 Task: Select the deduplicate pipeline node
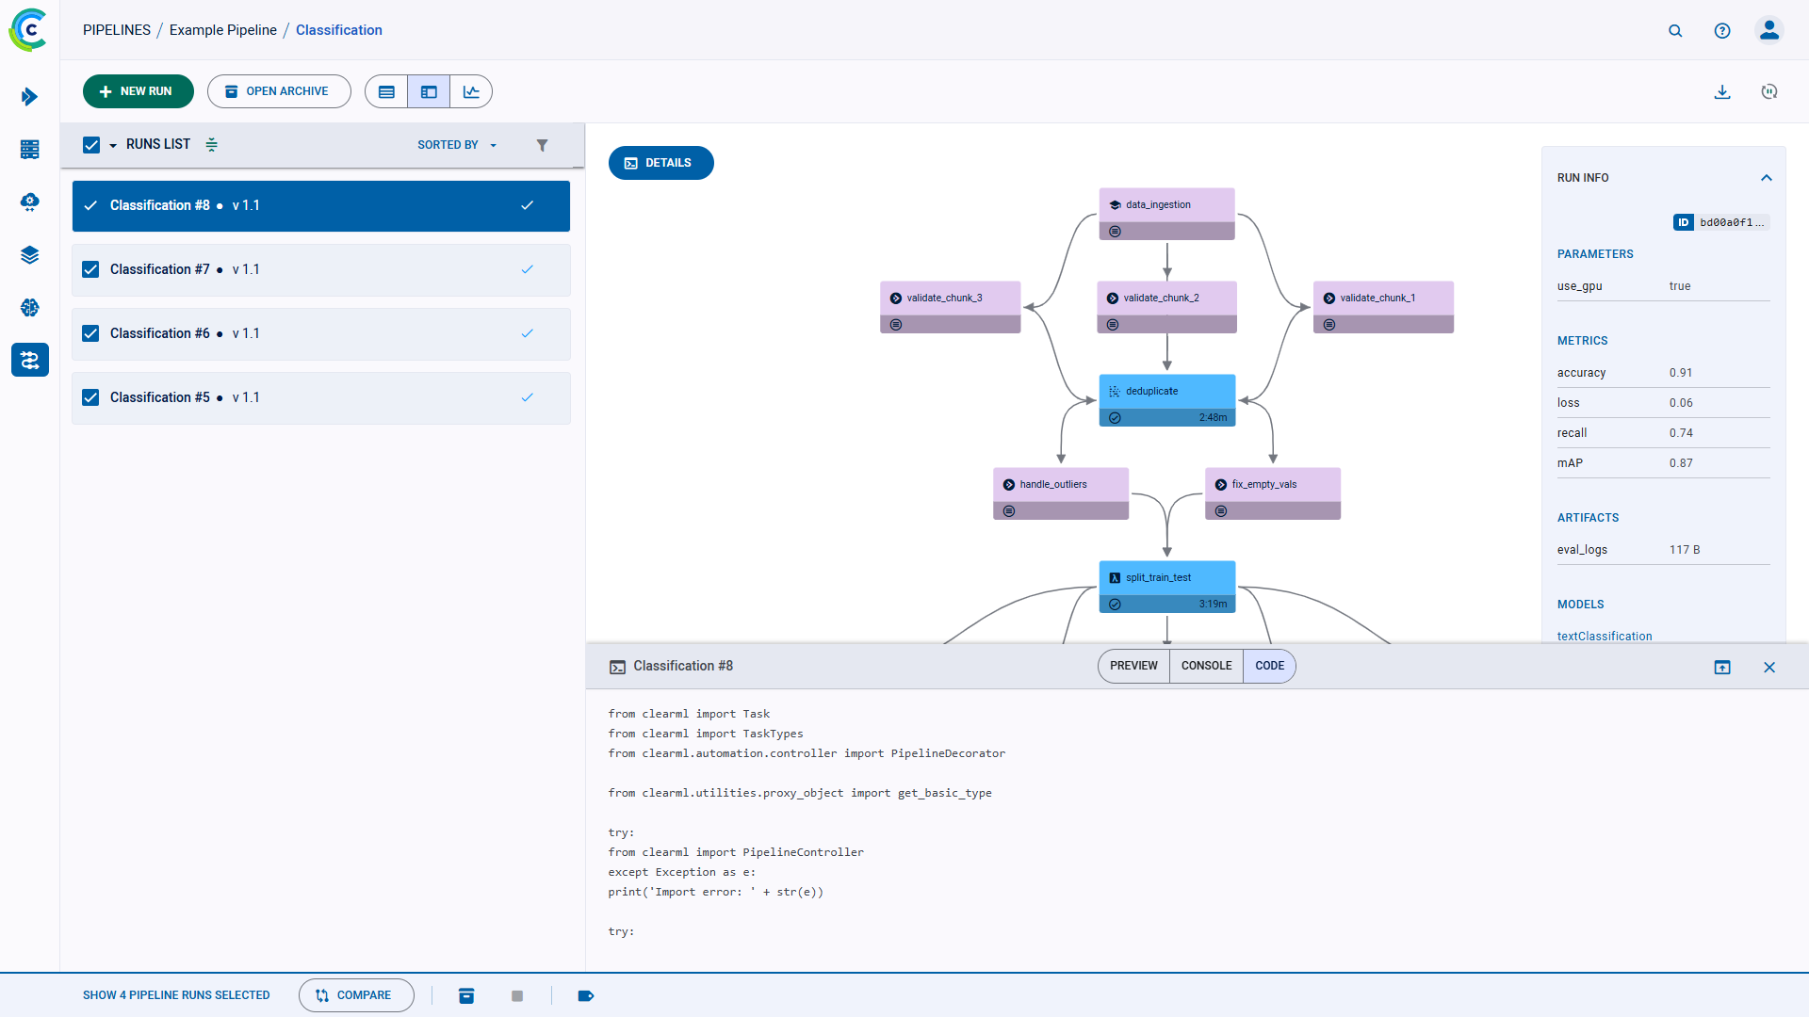pos(1166,392)
